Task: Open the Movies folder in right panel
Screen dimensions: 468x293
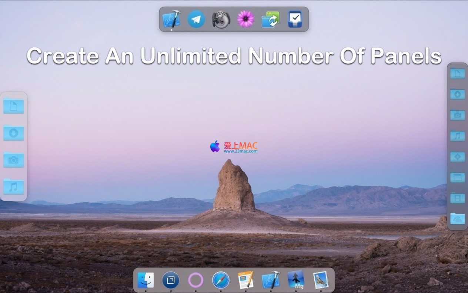Action: tap(458, 198)
